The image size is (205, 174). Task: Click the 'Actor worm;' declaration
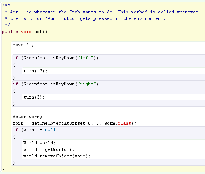pos(27,117)
